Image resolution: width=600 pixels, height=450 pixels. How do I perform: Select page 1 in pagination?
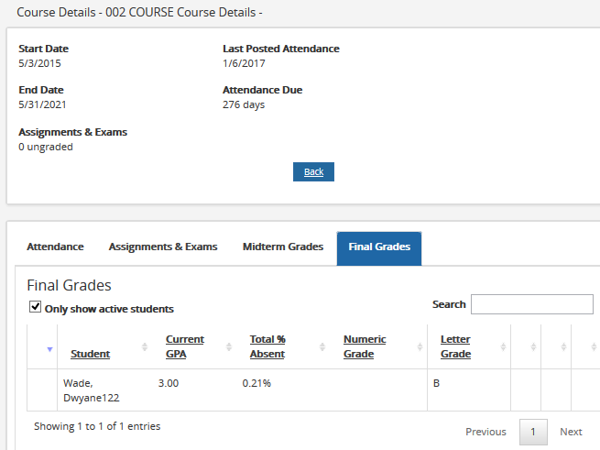(x=533, y=432)
